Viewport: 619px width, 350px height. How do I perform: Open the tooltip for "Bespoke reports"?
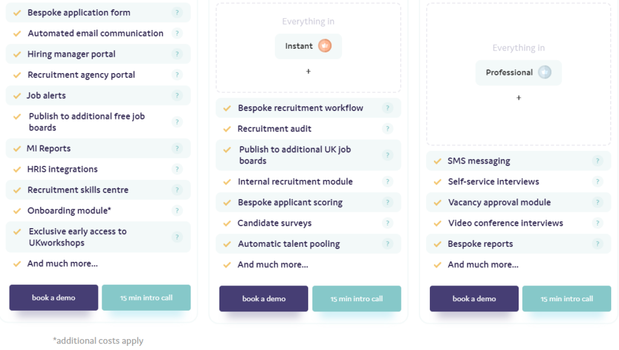click(597, 243)
